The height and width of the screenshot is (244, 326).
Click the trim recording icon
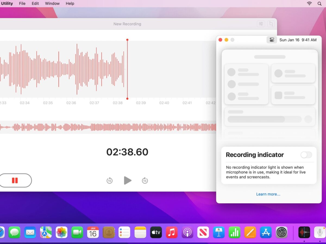[271, 24]
